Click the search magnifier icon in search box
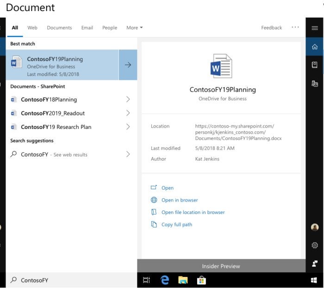Image resolution: width=324 pixels, height=288 pixels. pos(13,280)
